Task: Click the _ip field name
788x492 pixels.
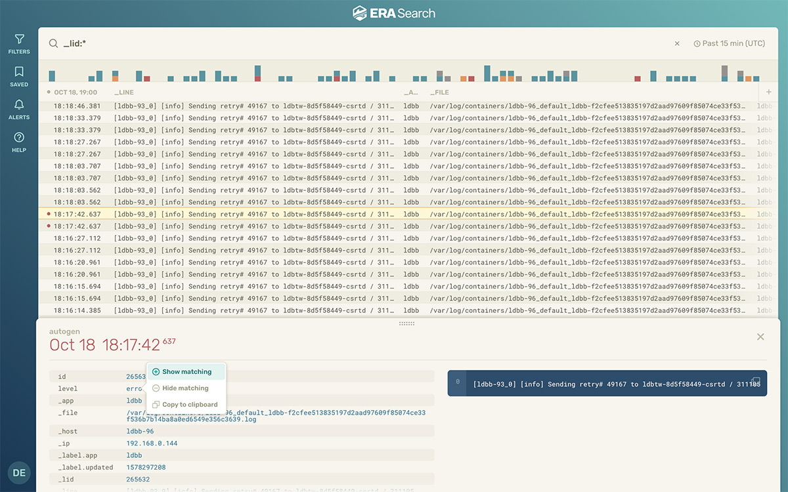Action: 64,443
